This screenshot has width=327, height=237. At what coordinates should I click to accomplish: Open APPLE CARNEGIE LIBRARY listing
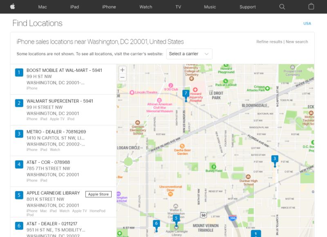53,193
